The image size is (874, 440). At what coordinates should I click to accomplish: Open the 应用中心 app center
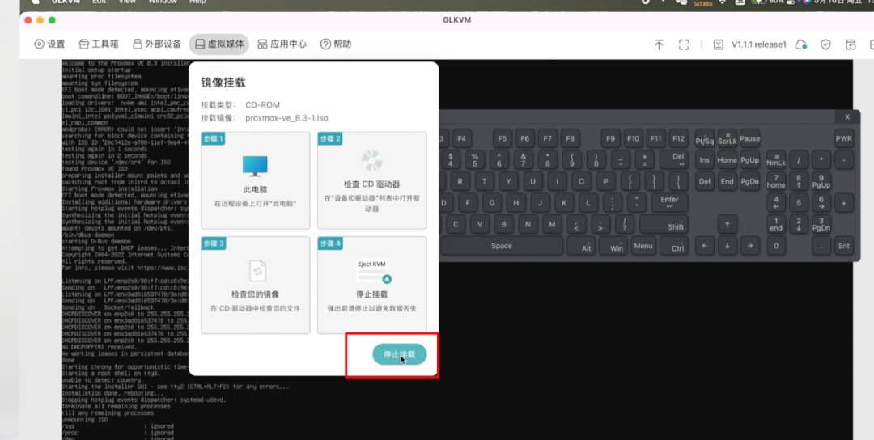tap(282, 44)
